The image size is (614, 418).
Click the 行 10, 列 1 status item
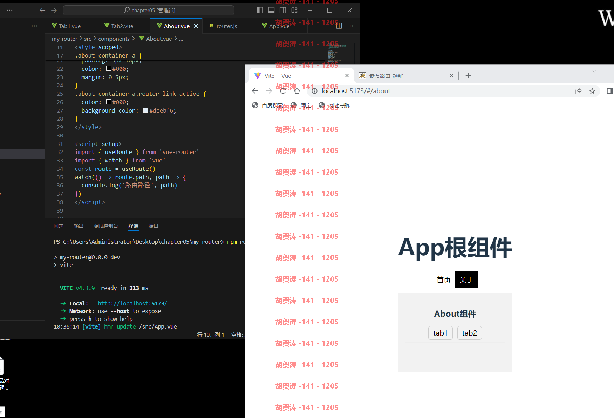tap(211, 335)
